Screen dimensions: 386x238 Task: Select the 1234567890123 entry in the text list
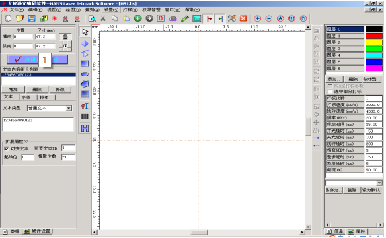[x=38, y=74]
